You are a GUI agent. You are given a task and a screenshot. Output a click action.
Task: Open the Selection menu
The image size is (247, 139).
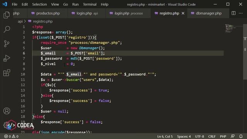(x=39, y=4)
